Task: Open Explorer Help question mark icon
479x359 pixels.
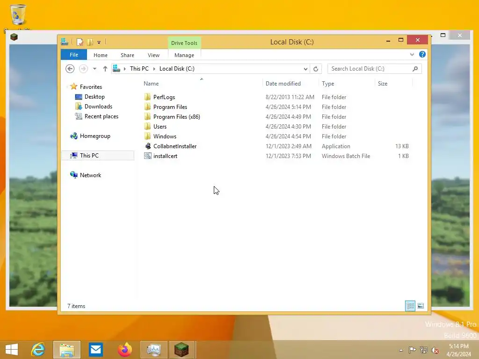Action: [x=422, y=54]
